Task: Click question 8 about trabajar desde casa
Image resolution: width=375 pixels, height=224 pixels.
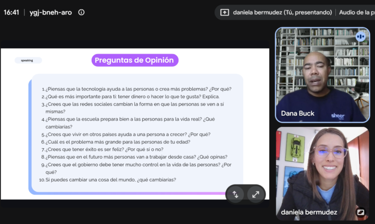Action: pyautogui.click(x=134, y=157)
